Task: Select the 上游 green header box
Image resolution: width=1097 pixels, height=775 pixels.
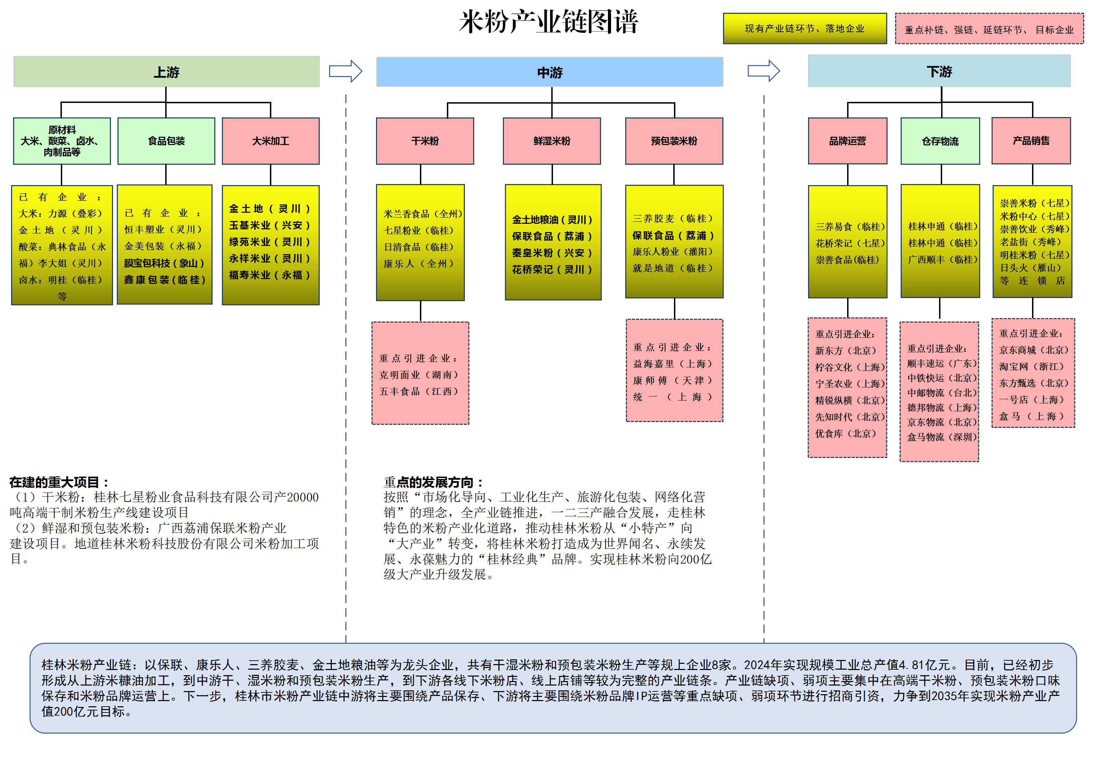Action: (x=166, y=71)
